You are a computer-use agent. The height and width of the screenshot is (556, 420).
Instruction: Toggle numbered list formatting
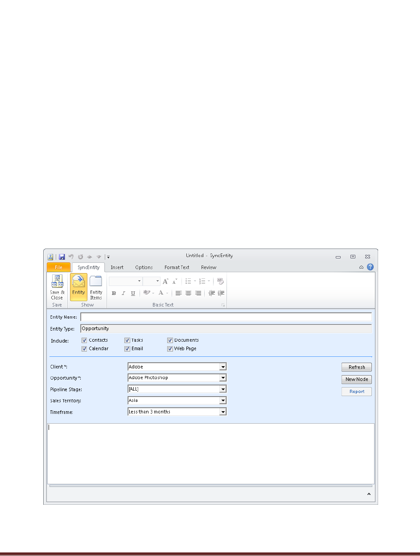point(202,281)
